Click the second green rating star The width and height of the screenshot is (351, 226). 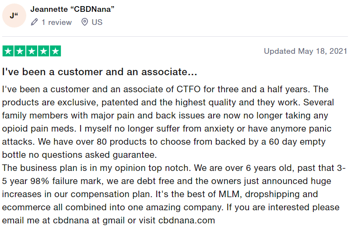coord(20,51)
